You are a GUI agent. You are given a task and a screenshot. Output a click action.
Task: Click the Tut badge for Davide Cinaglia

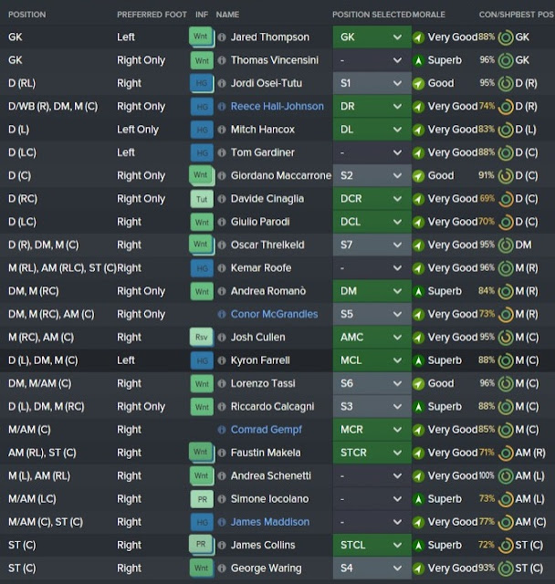[x=202, y=199]
